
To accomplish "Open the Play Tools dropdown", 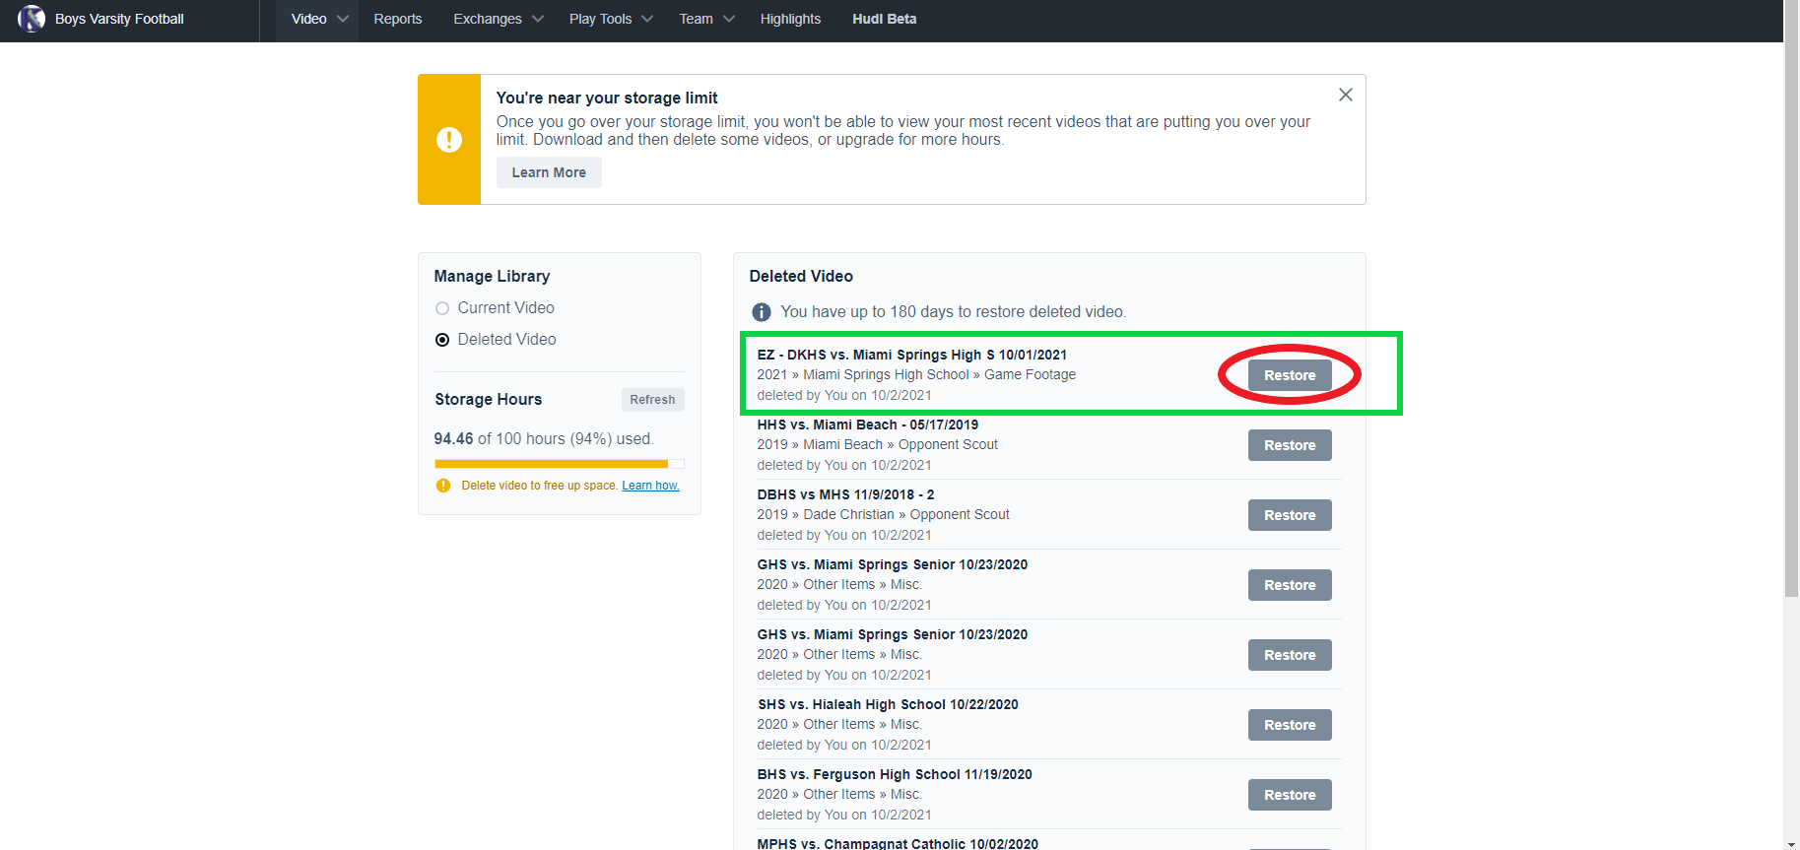I will 611,19.
